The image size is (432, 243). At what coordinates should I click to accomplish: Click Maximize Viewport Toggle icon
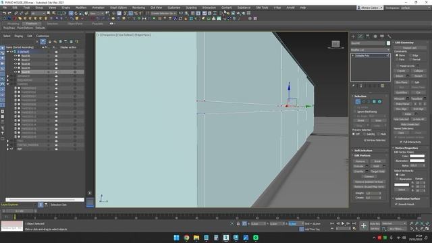tap(427, 228)
